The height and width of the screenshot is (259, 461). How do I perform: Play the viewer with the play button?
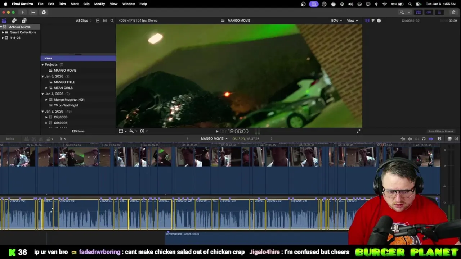(x=217, y=132)
